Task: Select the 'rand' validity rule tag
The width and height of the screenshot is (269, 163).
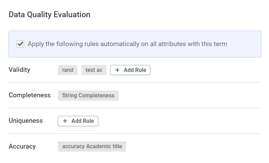Action: coord(68,70)
